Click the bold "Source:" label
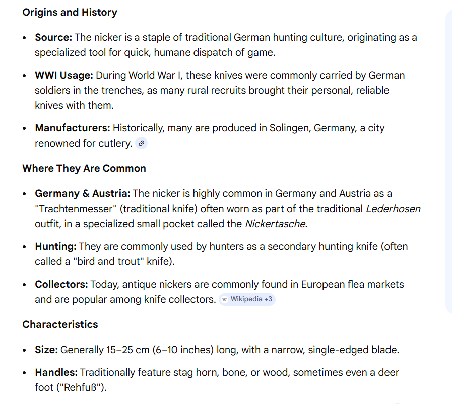The height and width of the screenshot is (404, 452). click(53, 37)
